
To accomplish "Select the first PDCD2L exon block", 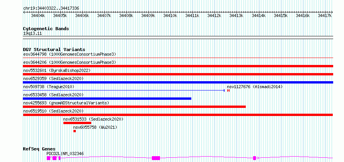I will click(48, 158).
